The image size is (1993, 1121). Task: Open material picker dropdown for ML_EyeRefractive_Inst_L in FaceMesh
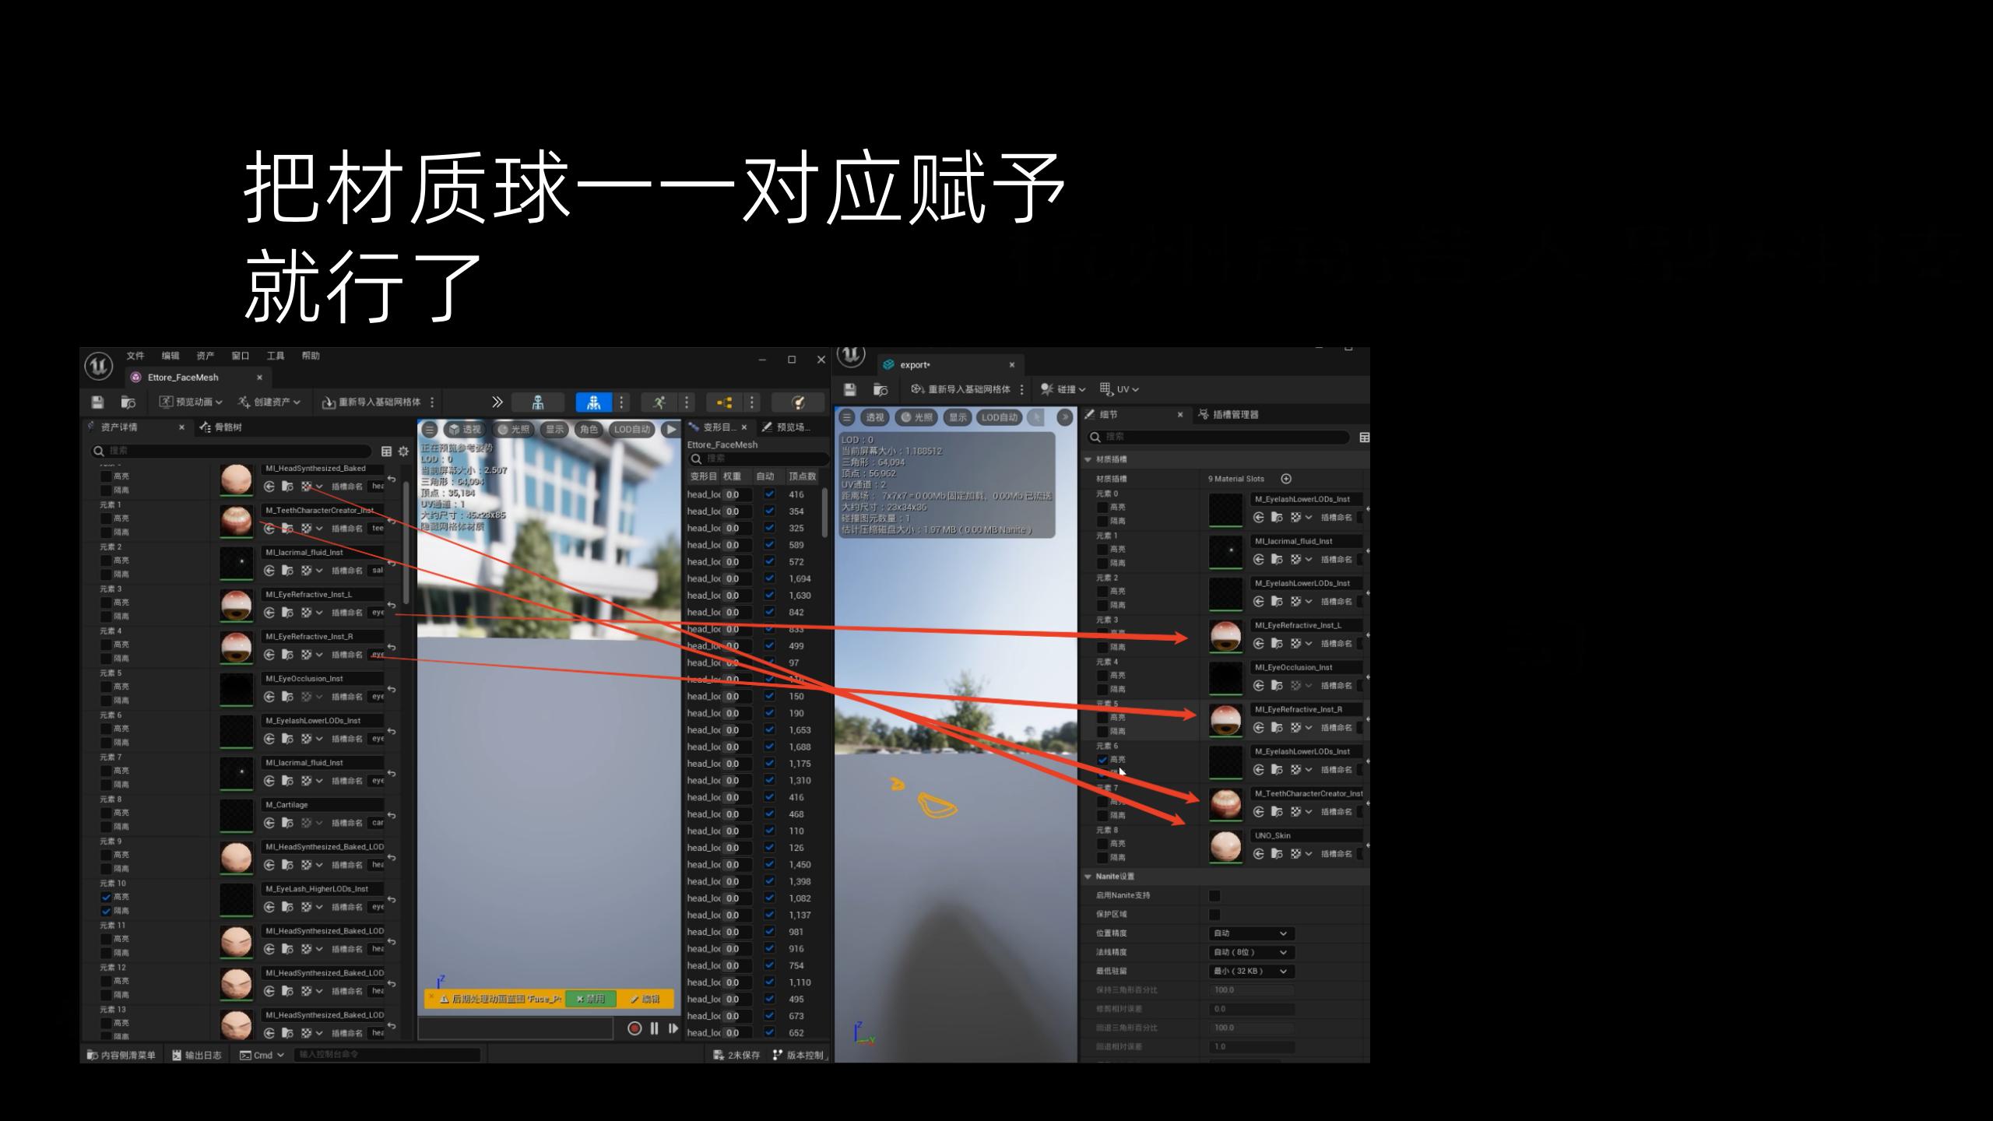pyautogui.click(x=311, y=613)
